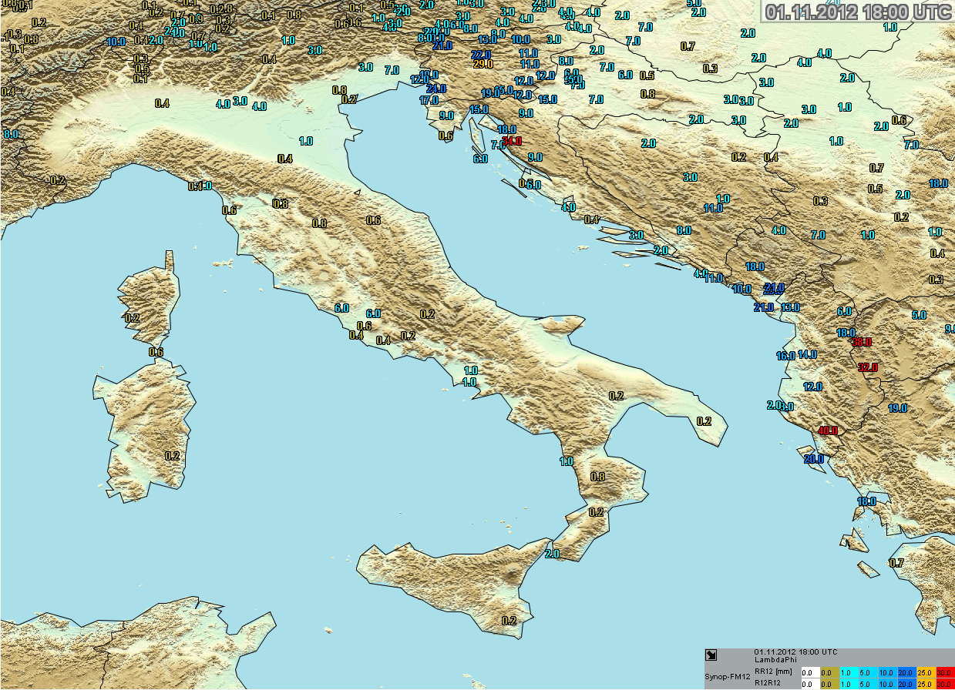This screenshot has height=690, width=955.
Task: Click the large 01.11.2012 18:00 UTC timestamp
Action: 858,12
